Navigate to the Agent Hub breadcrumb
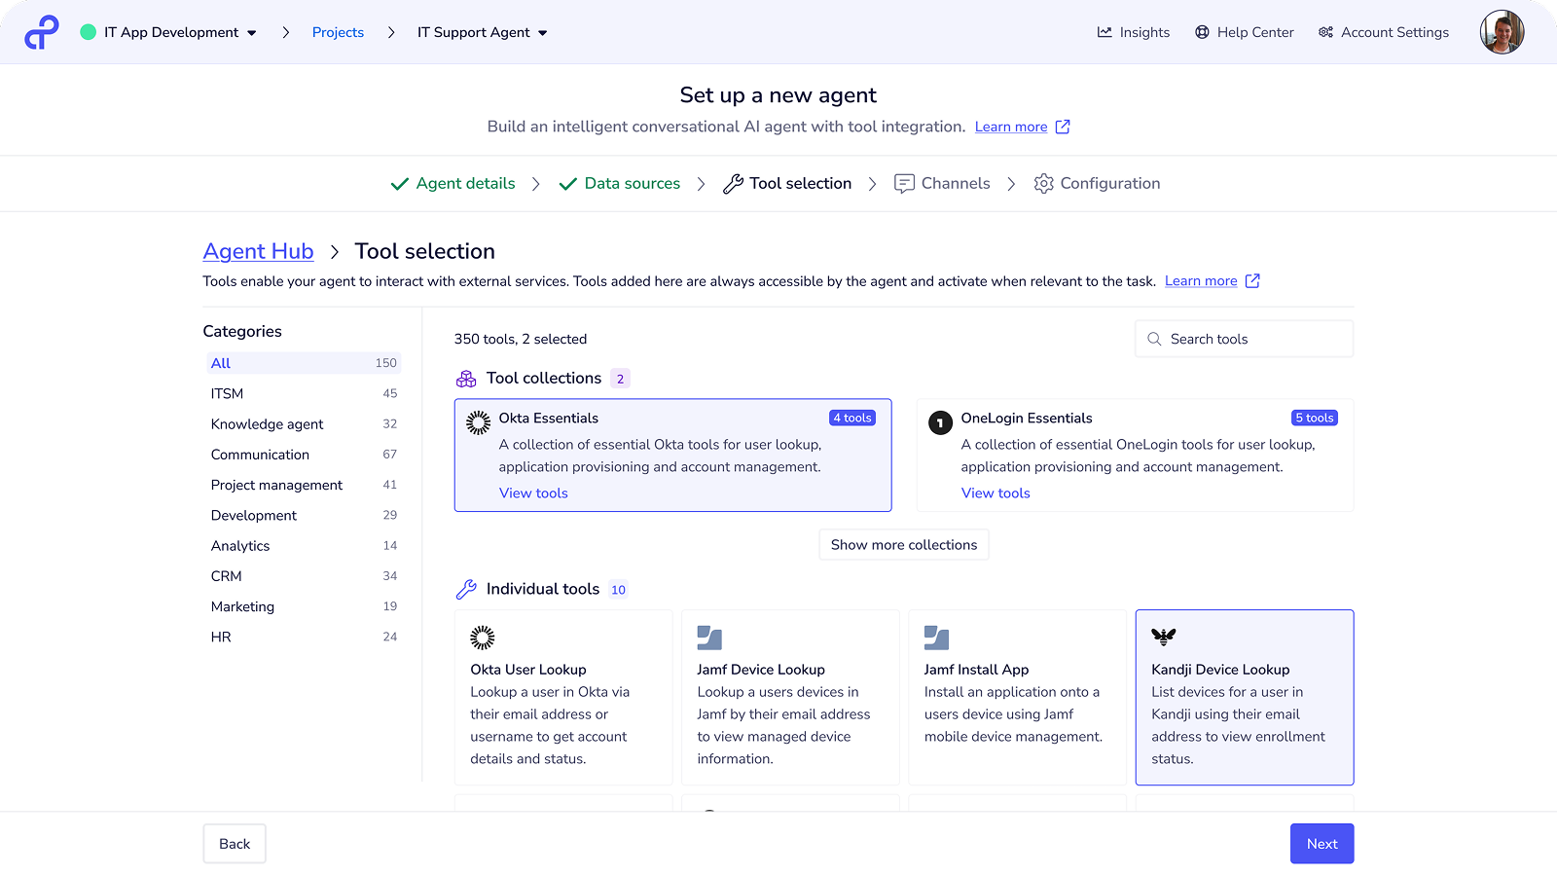The height and width of the screenshot is (876, 1557). [x=258, y=251]
